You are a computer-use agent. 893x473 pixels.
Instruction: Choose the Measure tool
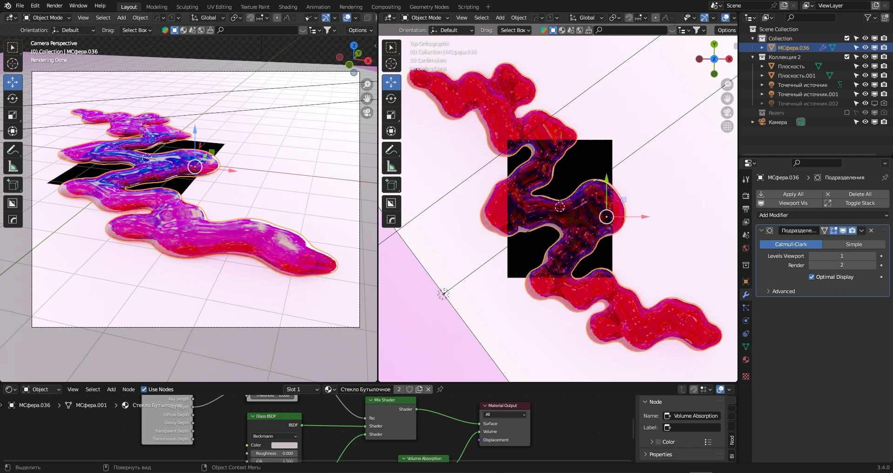[x=13, y=166]
